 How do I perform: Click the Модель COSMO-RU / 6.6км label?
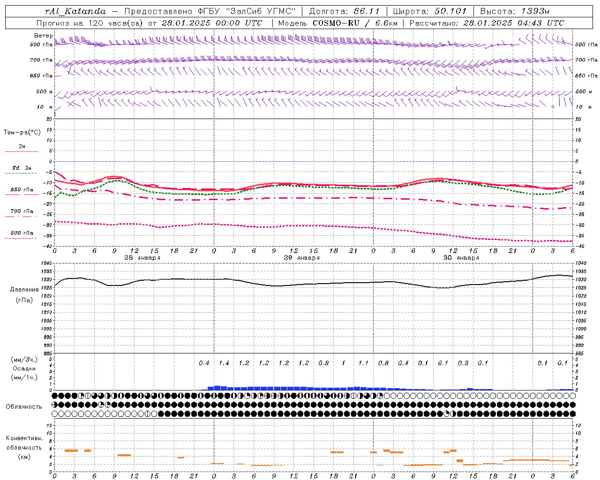[337, 23]
